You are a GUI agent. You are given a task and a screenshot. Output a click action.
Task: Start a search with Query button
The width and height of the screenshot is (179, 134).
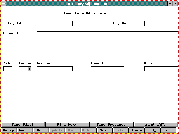coord(9,130)
